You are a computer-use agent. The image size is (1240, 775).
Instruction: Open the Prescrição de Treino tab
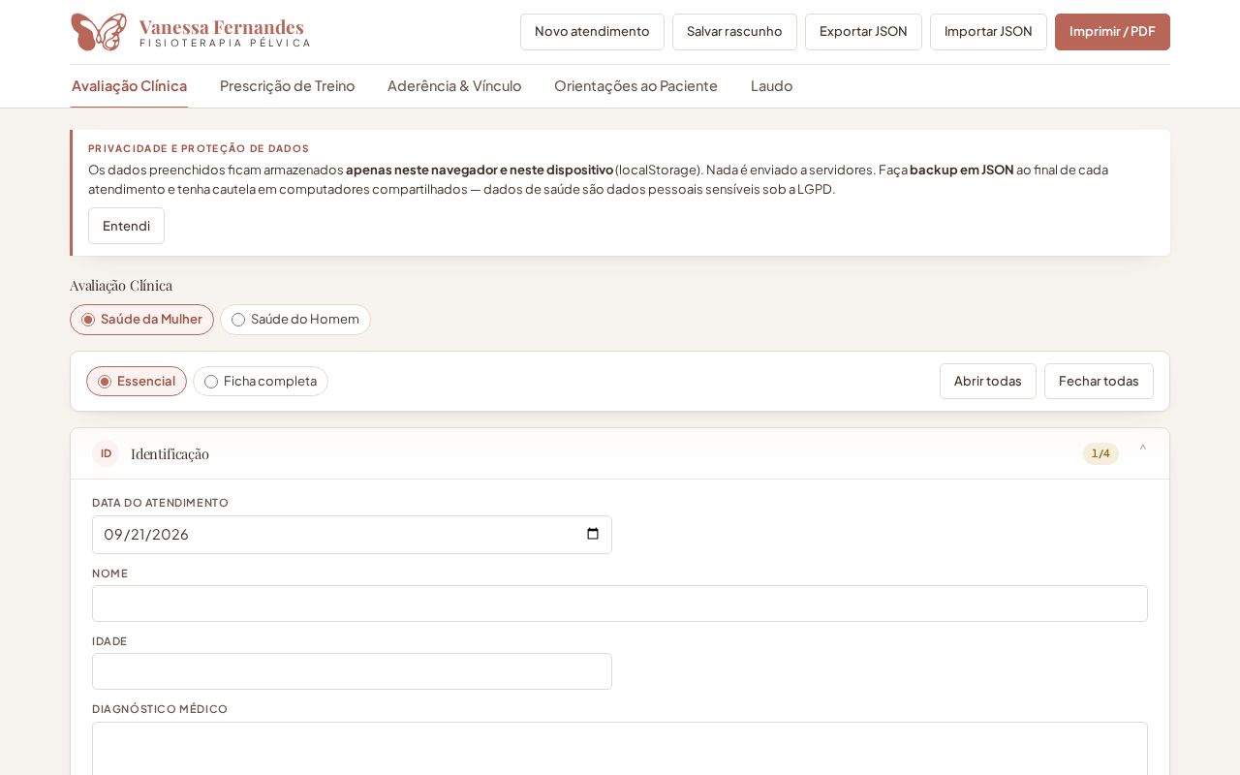[x=287, y=86]
